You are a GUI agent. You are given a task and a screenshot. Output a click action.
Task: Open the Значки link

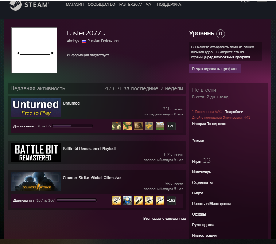click(x=198, y=141)
